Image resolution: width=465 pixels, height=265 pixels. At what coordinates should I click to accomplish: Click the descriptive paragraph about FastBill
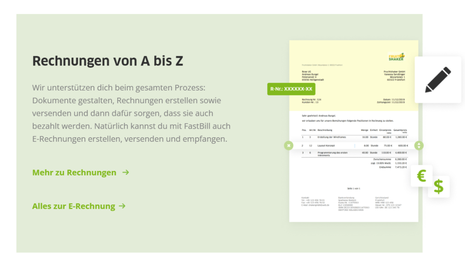click(x=131, y=113)
